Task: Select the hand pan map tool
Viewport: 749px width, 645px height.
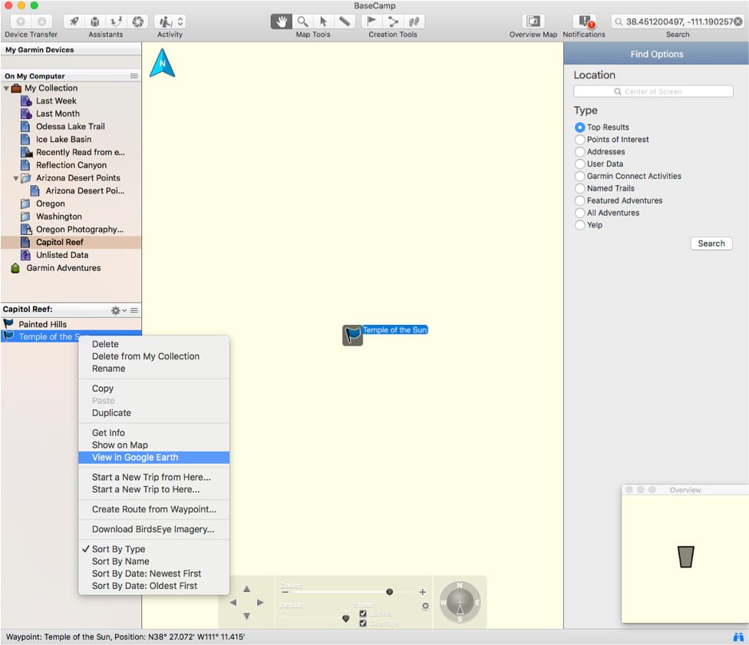Action: coord(282,21)
